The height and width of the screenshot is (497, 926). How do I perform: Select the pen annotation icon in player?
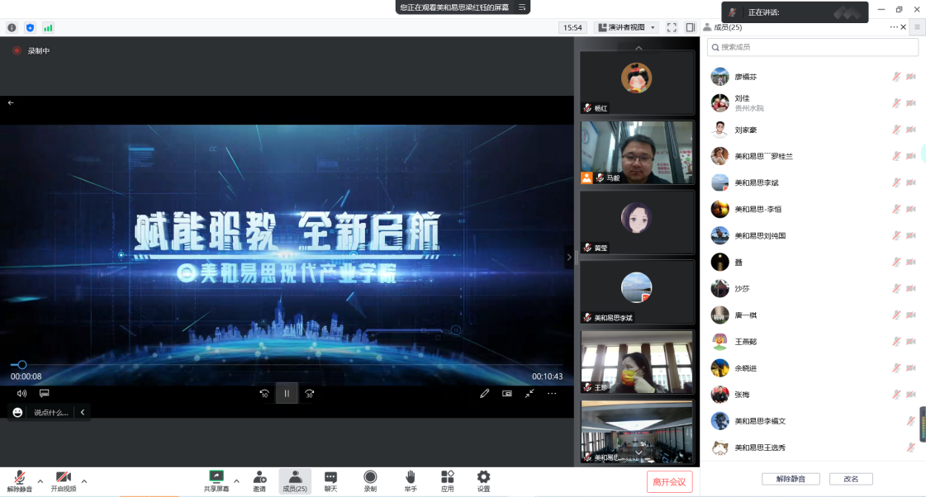484,393
